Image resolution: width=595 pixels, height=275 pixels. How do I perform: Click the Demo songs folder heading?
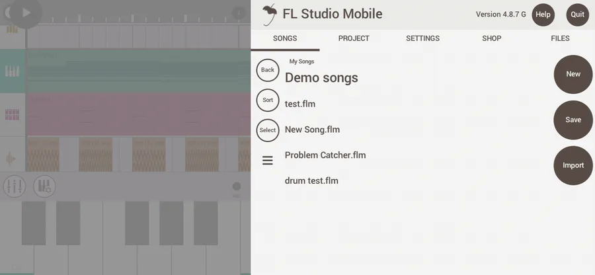(x=321, y=78)
